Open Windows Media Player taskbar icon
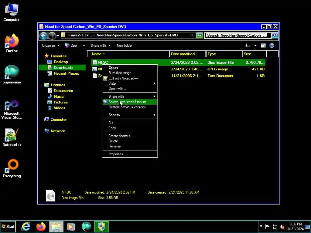This screenshot has width=311, height=233. tap(71, 227)
